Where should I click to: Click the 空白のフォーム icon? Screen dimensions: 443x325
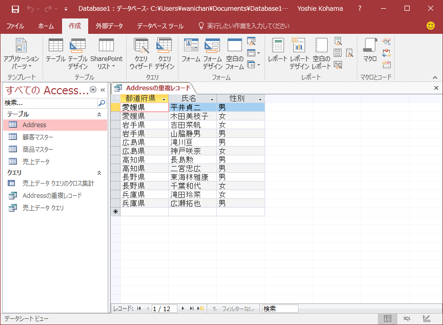235,54
